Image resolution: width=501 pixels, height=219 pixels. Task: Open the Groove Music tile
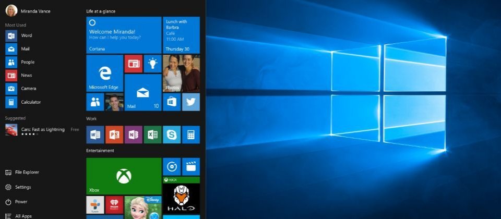[172, 166]
